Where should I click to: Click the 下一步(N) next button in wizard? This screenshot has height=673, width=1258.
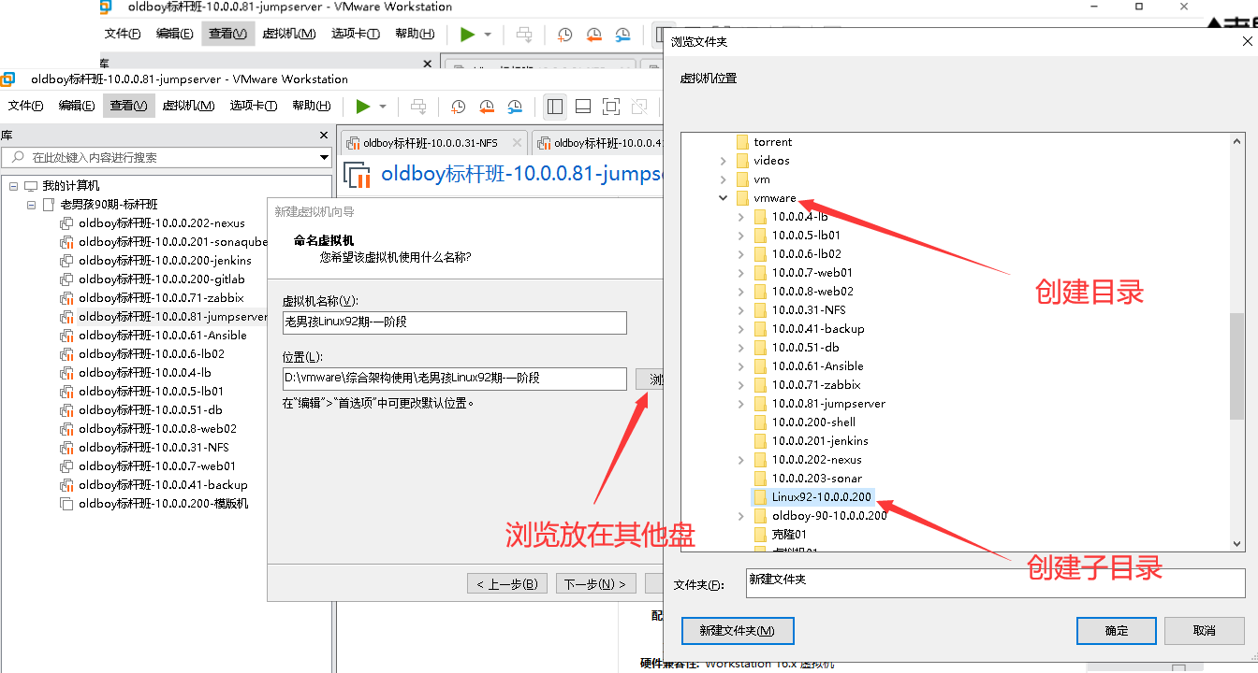597,584
